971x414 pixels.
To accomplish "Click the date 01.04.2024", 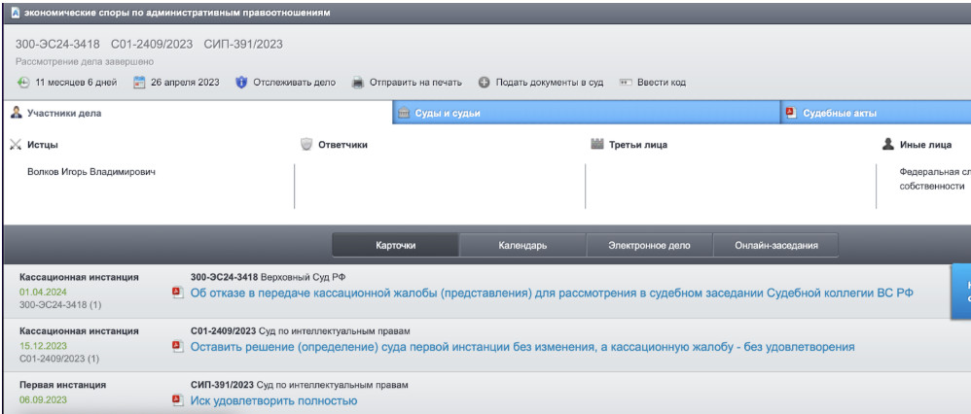I will (43, 292).
